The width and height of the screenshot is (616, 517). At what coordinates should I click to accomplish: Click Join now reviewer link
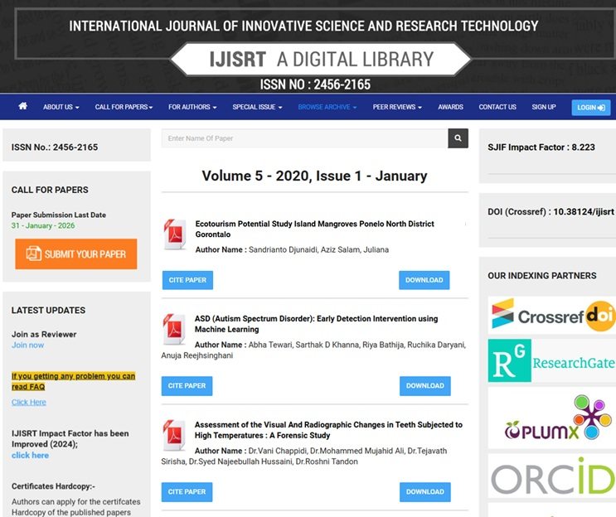point(27,345)
